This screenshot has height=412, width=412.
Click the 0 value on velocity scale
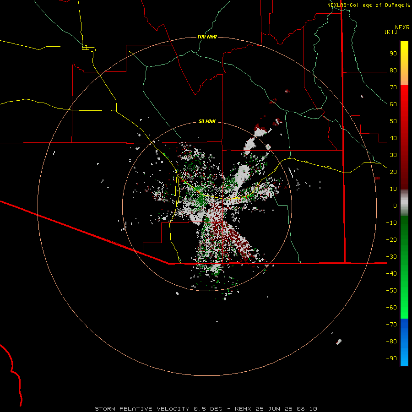pyautogui.click(x=395, y=206)
